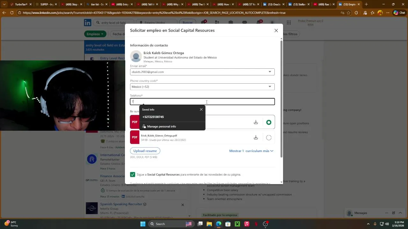
Task: Open the tab search dropdown arrow
Action: point(4,4)
